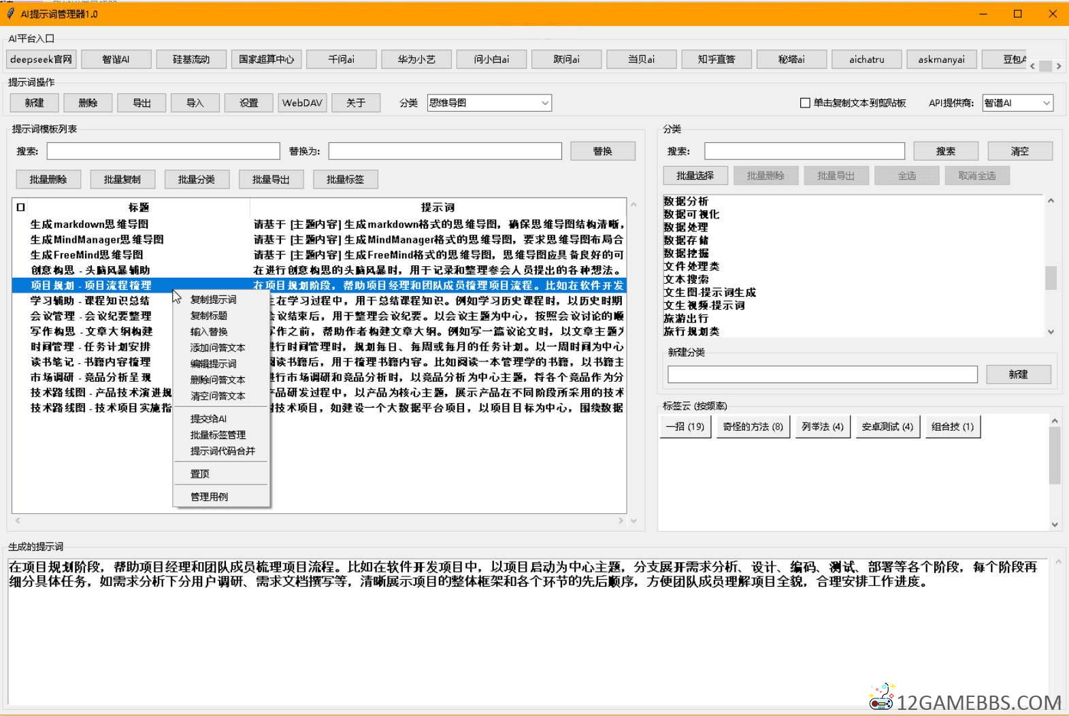Open the WebDAV button
This screenshot has height=716, width=1069.
click(x=302, y=103)
